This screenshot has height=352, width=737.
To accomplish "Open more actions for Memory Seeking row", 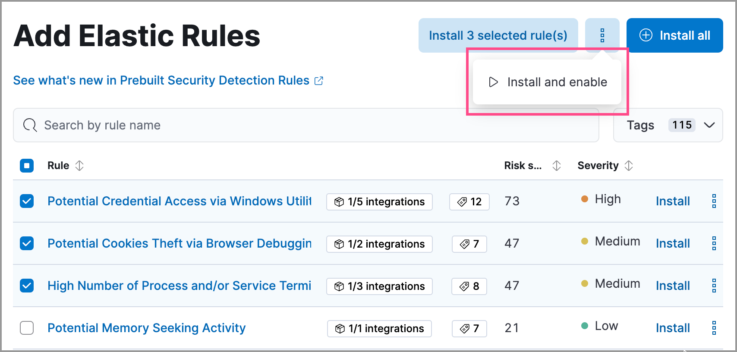I will (714, 328).
